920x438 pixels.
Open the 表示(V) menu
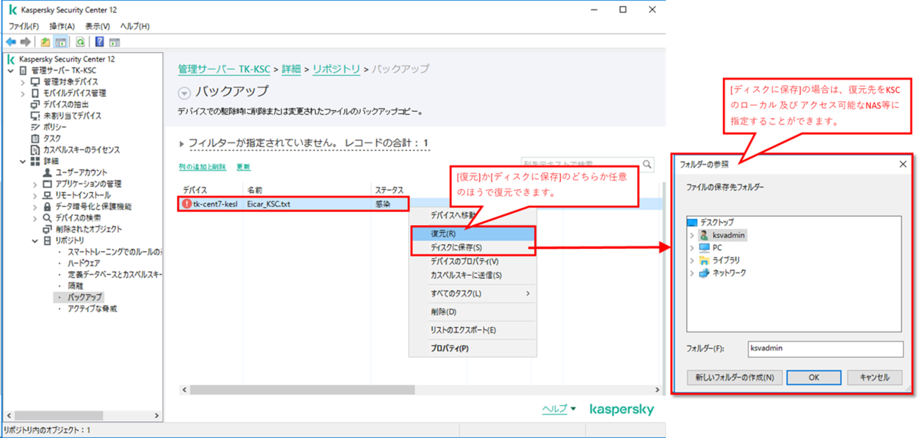[97, 26]
